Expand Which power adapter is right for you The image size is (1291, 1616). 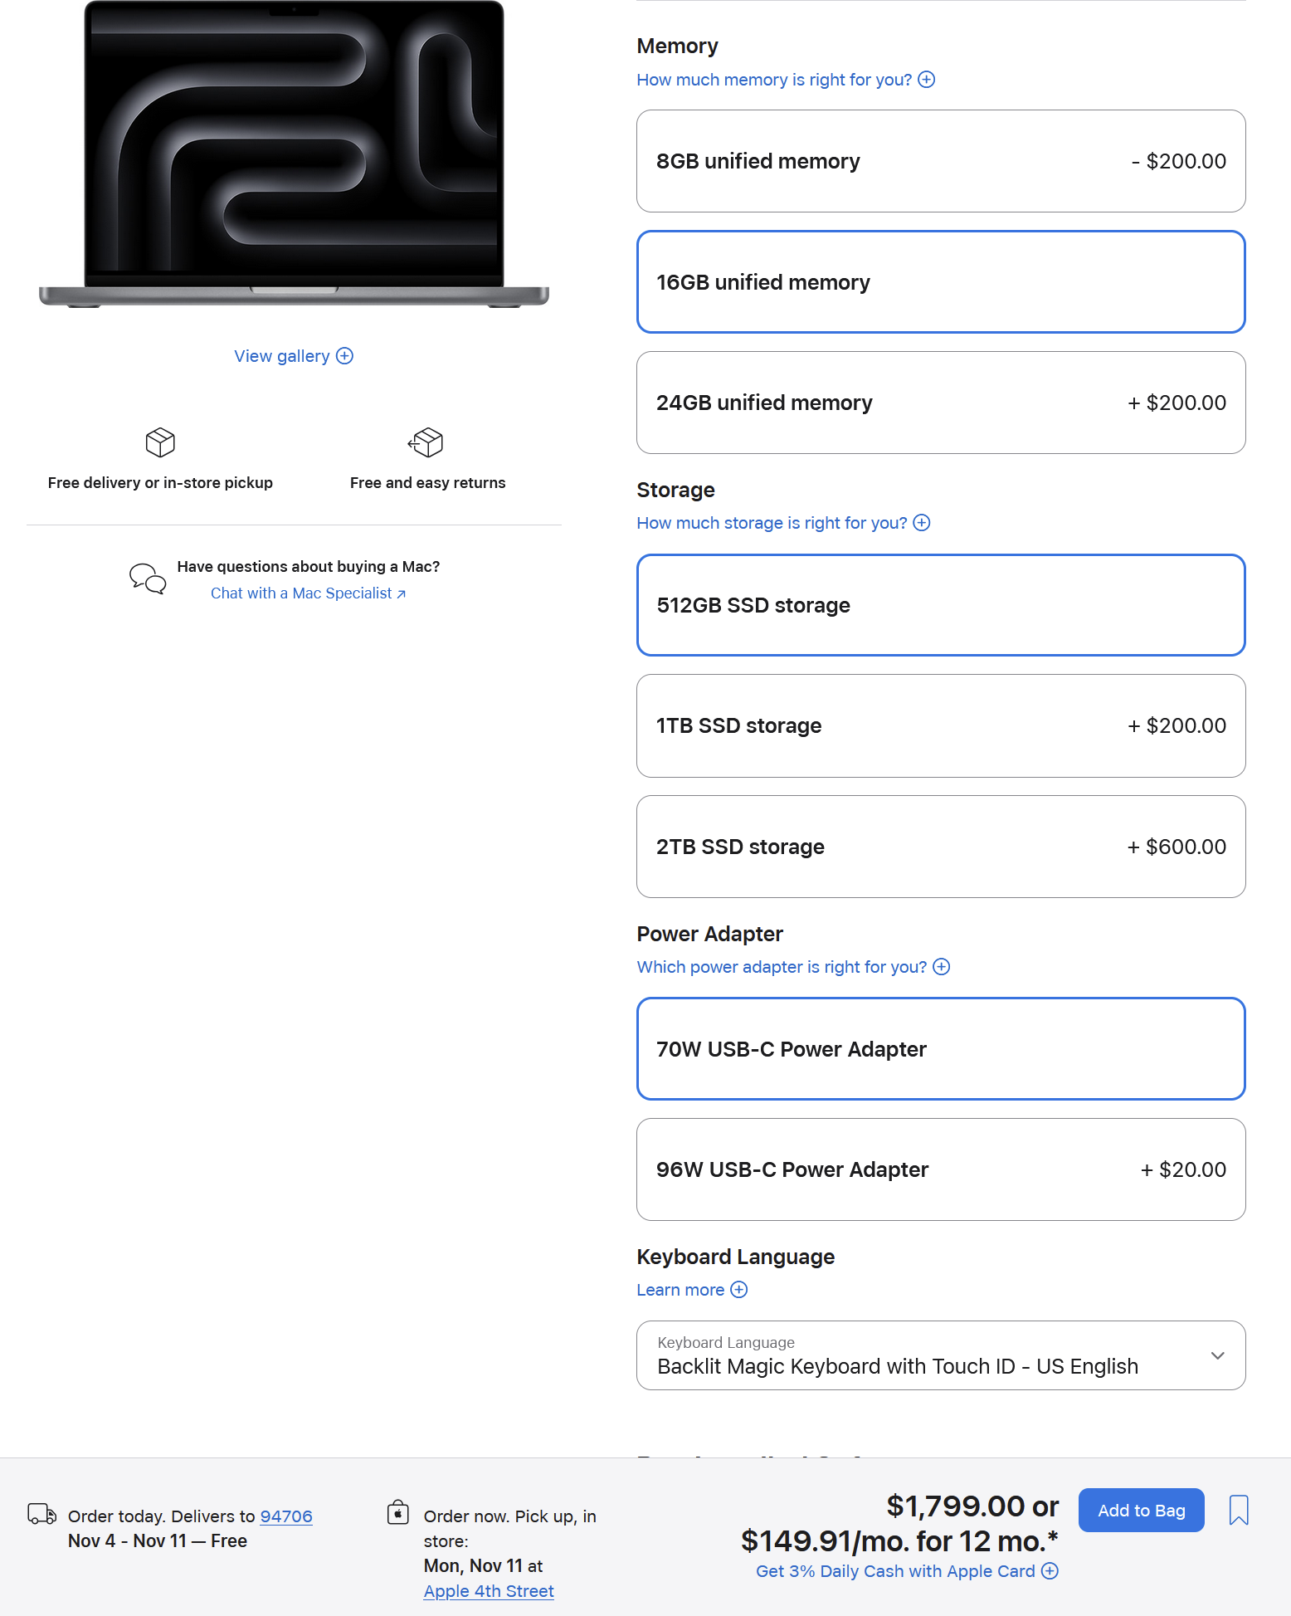click(x=792, y=967)
